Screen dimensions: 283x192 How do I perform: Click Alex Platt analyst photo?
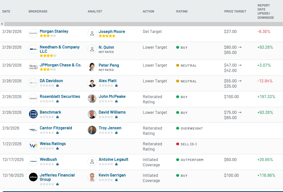coord(92,83)
